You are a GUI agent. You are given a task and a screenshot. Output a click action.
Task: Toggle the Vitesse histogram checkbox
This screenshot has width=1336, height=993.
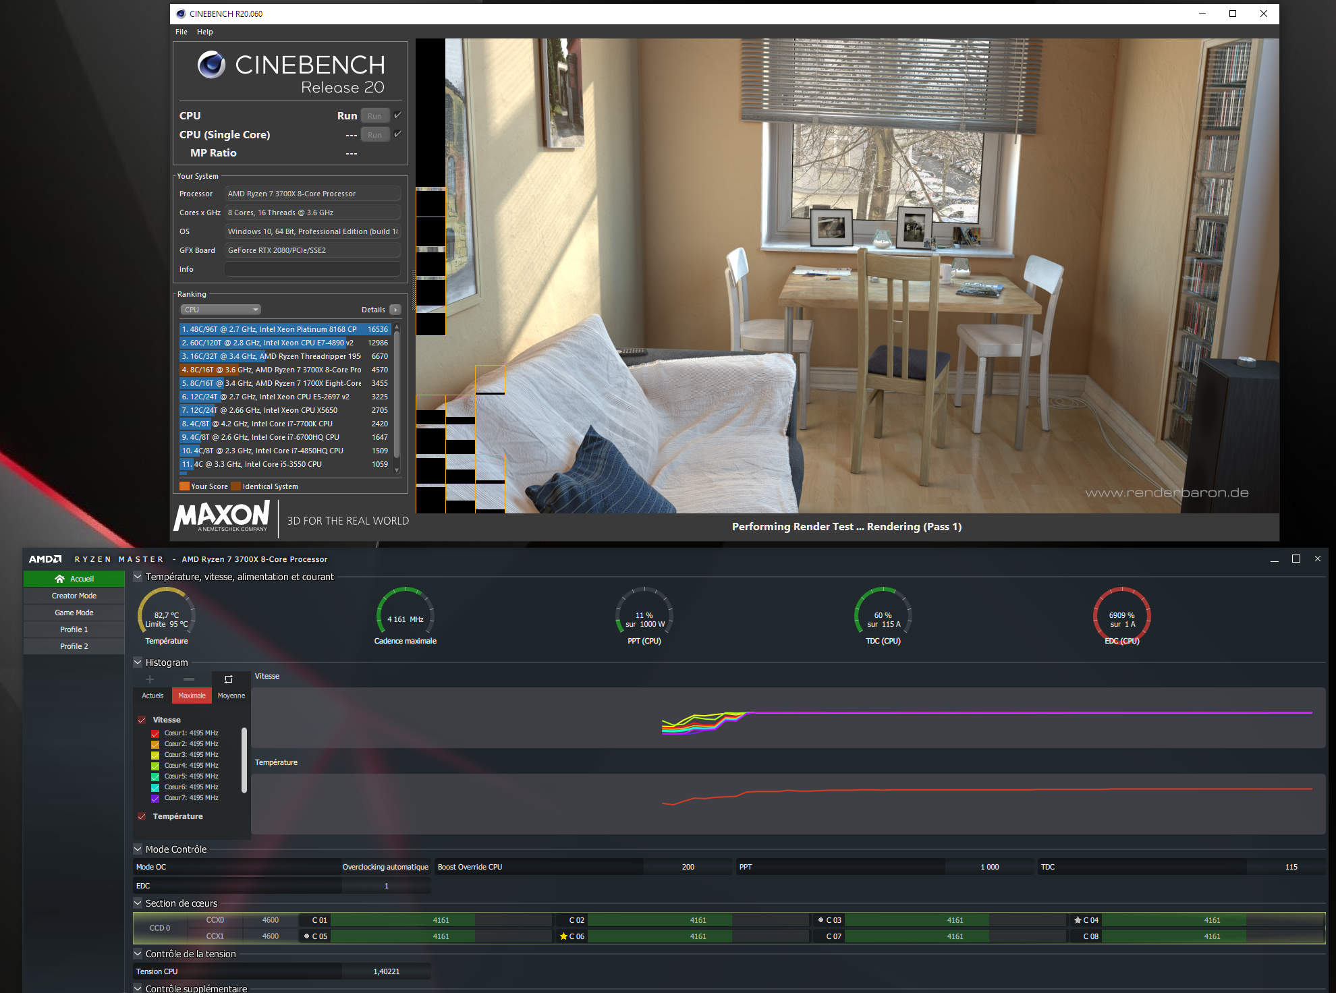tap(142, 720)
